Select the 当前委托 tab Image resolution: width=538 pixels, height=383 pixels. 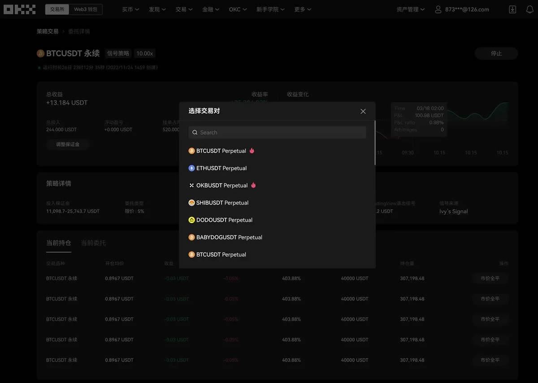93,243
